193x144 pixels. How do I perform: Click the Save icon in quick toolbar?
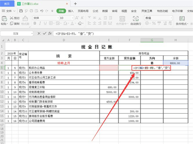[21, 11]
